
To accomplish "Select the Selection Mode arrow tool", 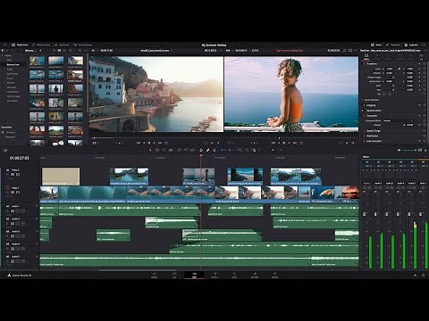I will tap(150, 151).
